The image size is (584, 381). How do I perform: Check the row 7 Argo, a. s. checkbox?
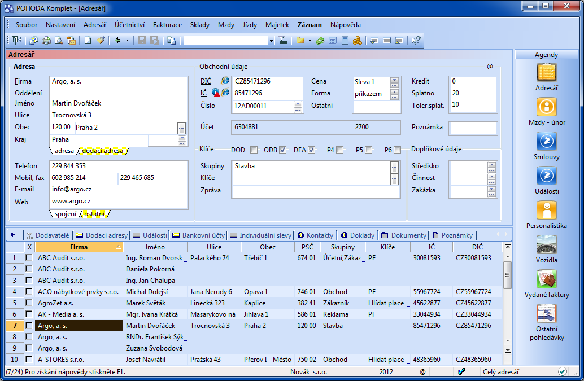pos(29,325)
